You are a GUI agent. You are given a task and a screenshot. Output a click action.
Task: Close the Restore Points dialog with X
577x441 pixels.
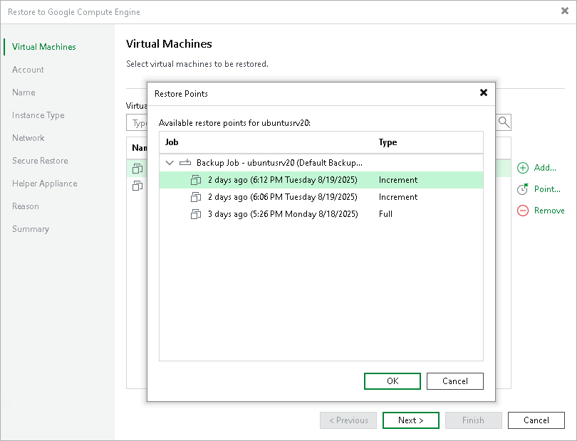pyautogui.click(x=484, y=92)
